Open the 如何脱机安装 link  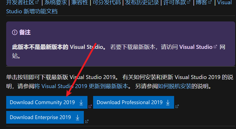click(x=175, y=86)
